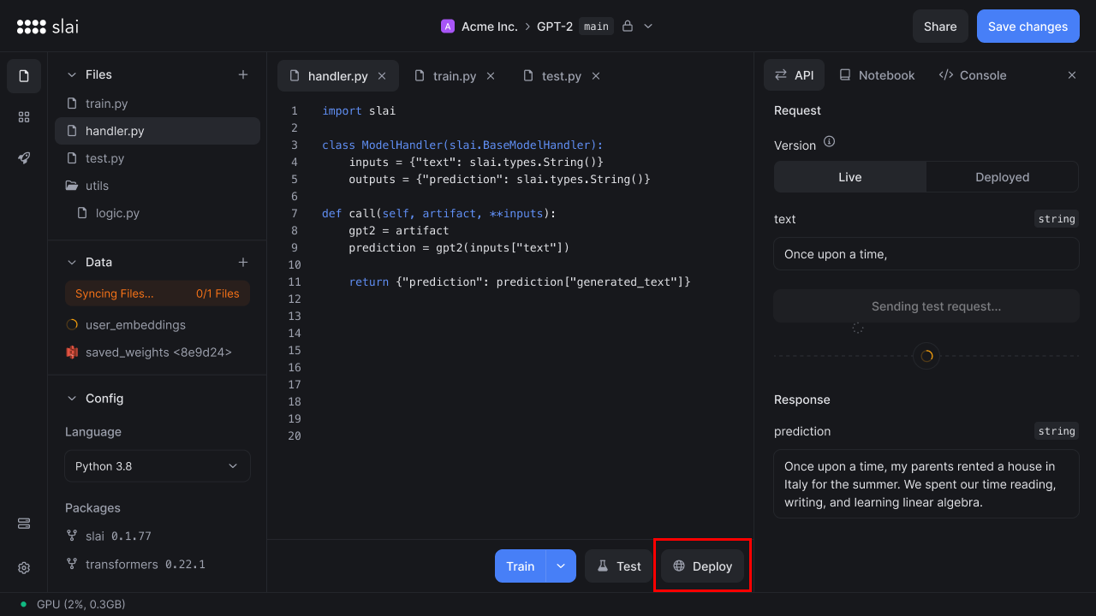Click the Acme Inc. avatar icon
1096x616 pixels.
pyautogui.click(x=448, y=27)
